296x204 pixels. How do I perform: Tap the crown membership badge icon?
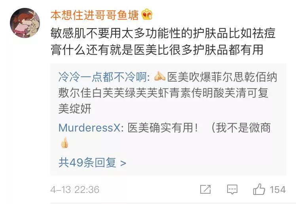pyautogui.click(x=147, y=14)
